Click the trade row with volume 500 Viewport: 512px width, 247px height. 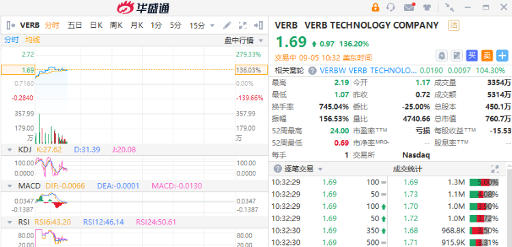tap(329, 242)
